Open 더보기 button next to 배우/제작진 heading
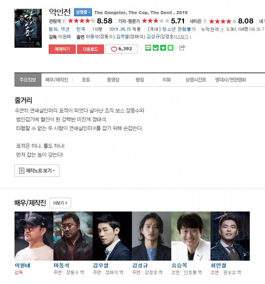The width and height of the screenshot is (265, 284). pos(60,203)
